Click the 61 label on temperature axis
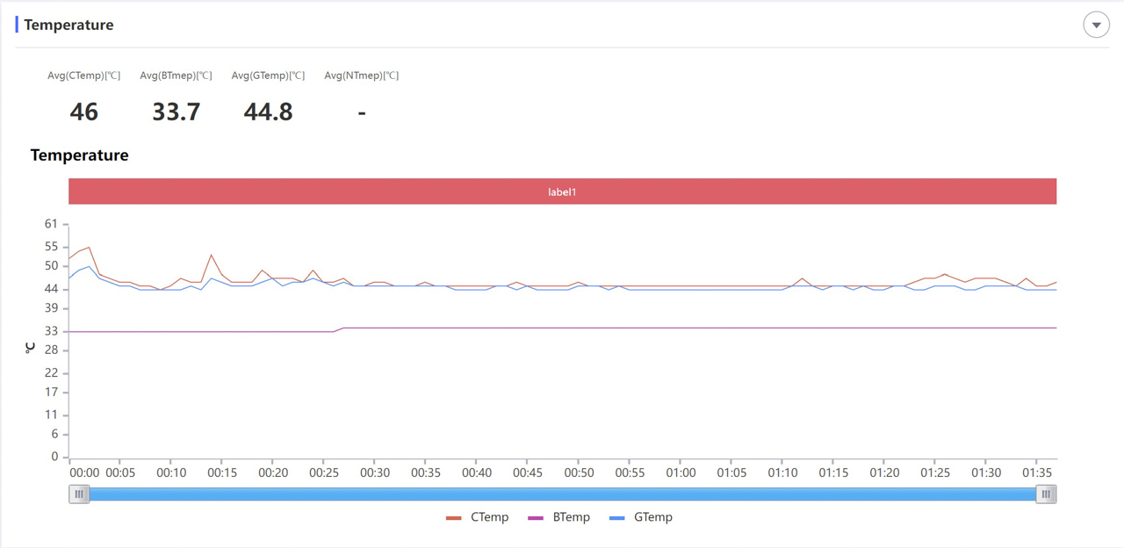Image resolution: width=1124 pixels, height=548 pixels. 50,224
